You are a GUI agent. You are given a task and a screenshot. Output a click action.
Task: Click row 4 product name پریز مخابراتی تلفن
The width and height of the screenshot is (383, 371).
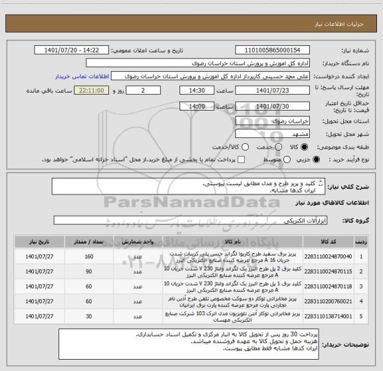click(x=233, y=302)
